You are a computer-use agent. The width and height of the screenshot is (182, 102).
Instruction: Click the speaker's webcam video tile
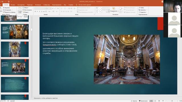[173, 6]
